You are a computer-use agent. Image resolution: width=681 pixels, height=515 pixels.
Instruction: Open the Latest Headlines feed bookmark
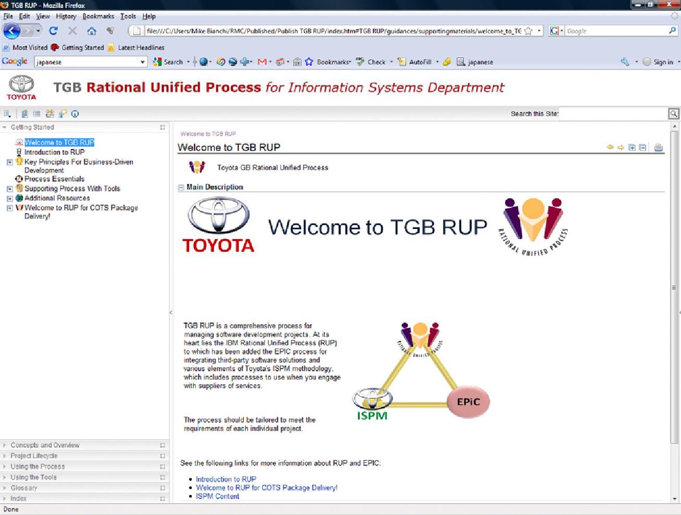click(x=136, y=47)
